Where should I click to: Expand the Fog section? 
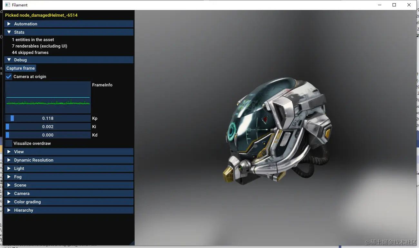[x=69, y=177]
